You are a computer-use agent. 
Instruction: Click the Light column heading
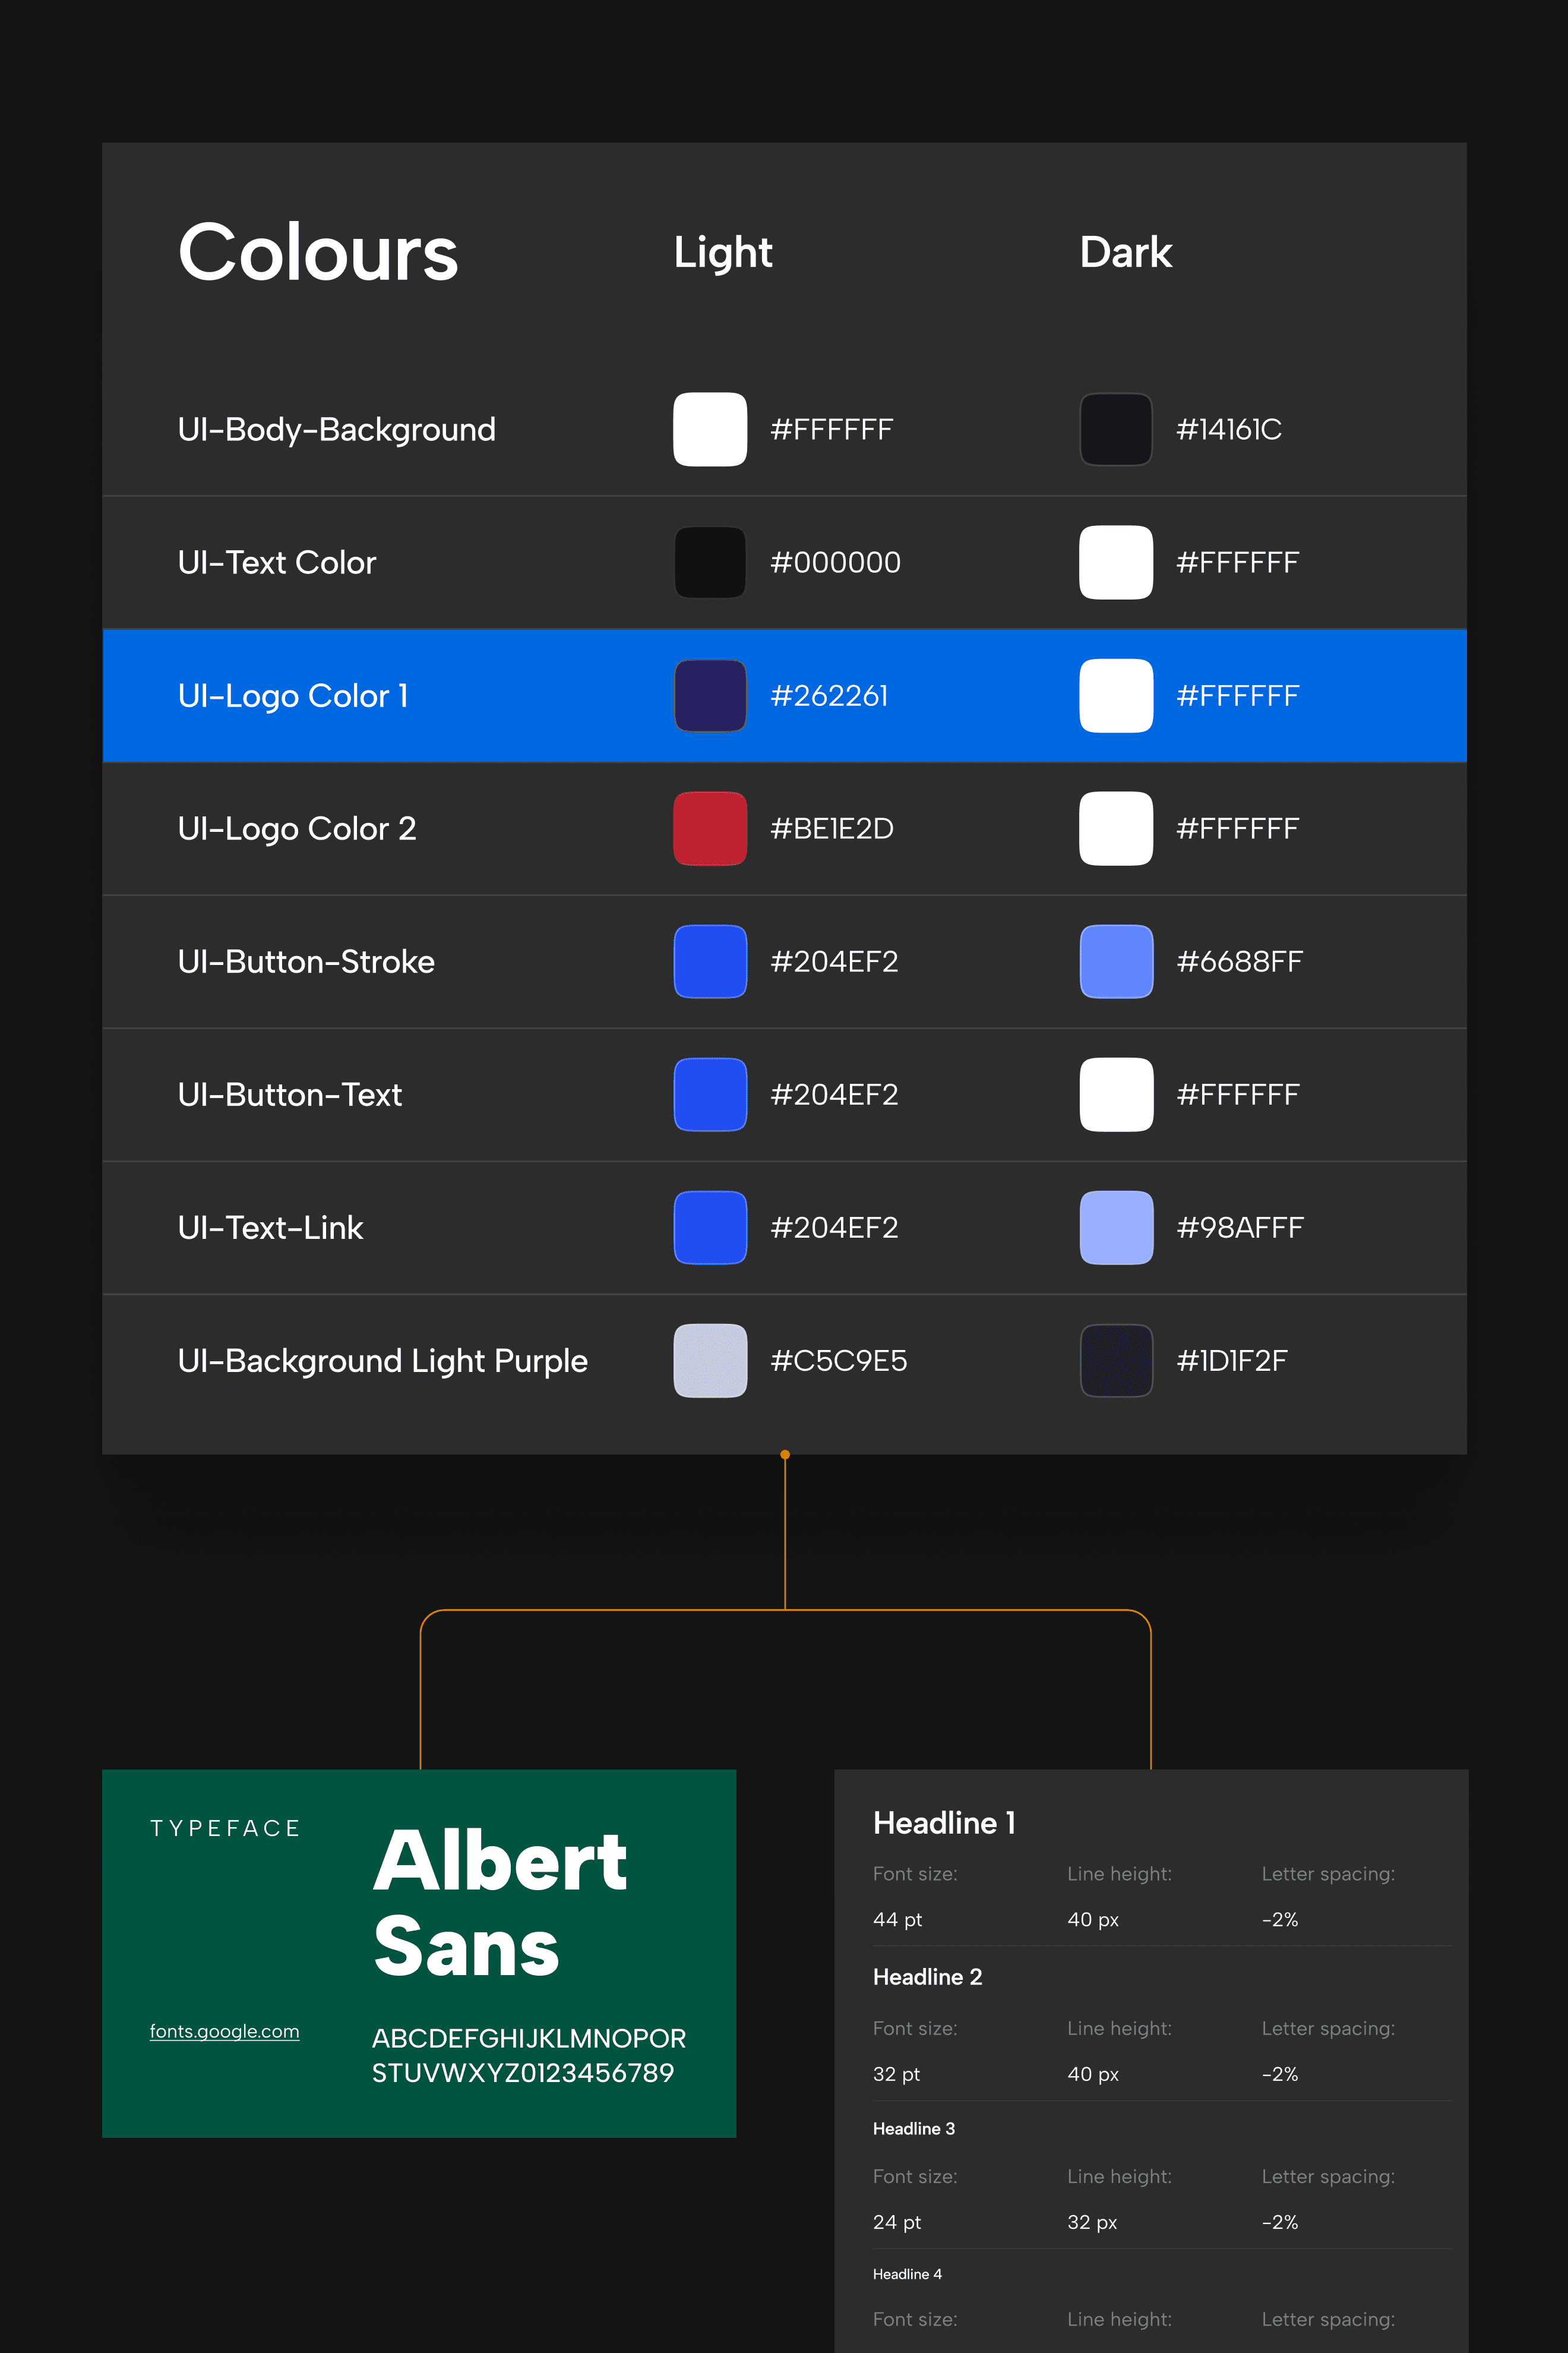[x=723, y=252]
